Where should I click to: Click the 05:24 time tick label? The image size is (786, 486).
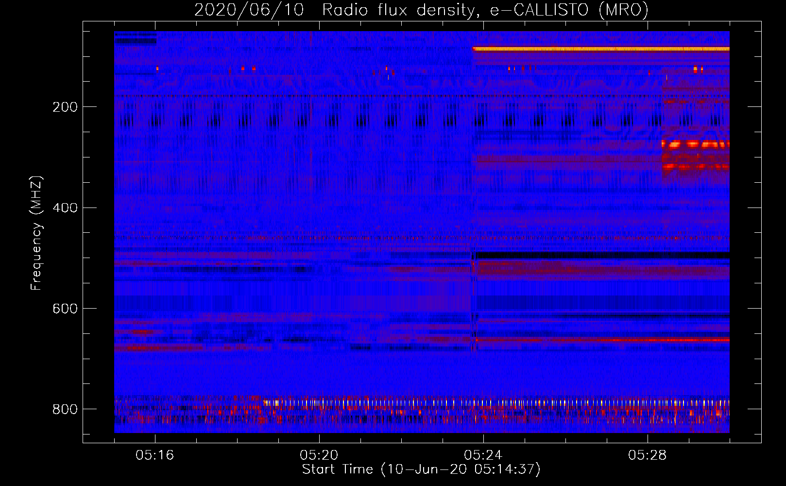(483, 455)
